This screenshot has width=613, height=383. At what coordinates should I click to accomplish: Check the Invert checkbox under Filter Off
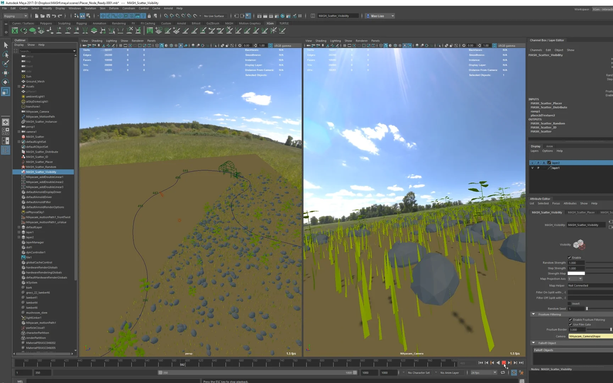coord(569,304)
